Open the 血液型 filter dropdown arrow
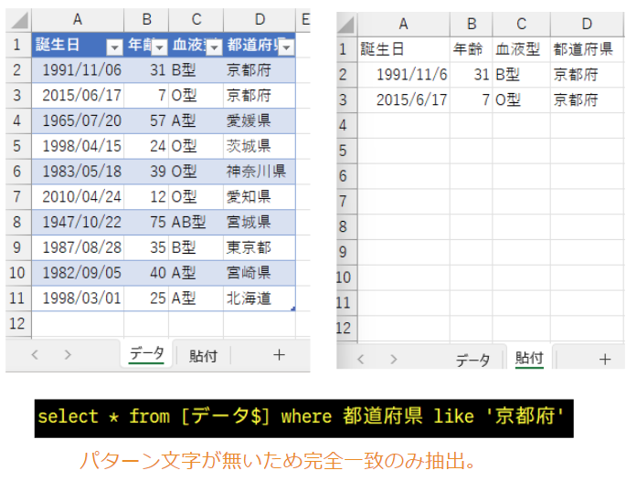 (x=215, y=47)
